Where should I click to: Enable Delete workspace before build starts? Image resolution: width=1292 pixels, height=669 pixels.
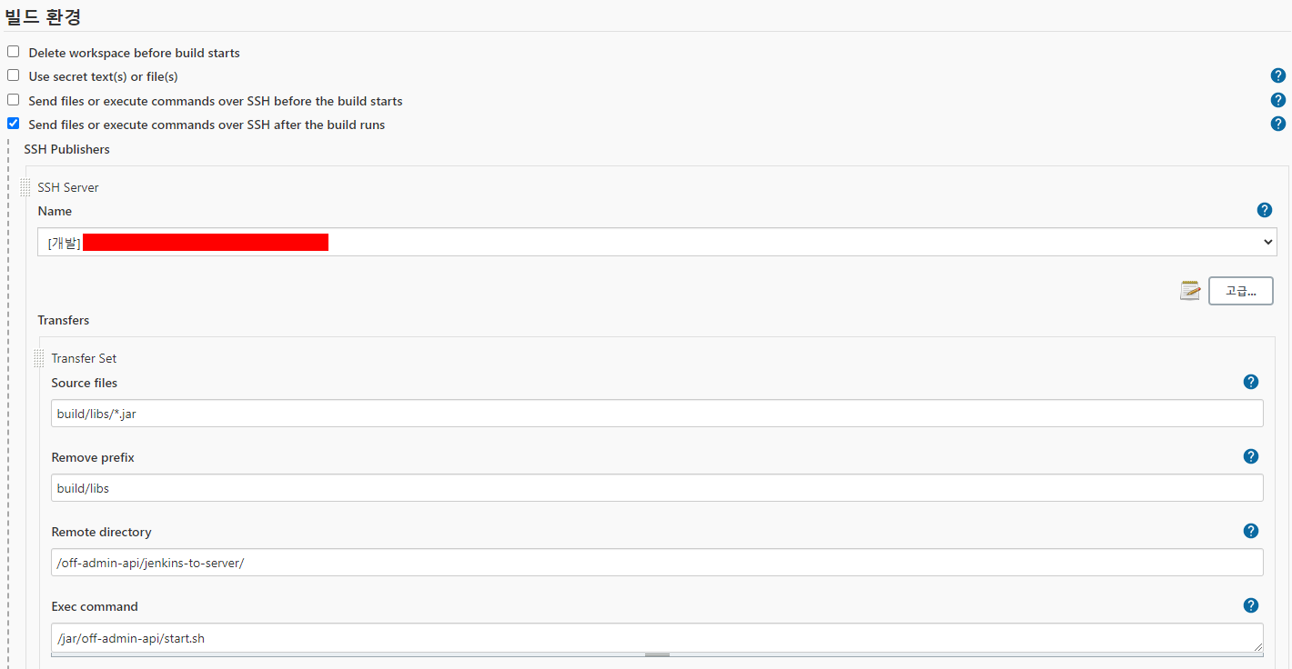coord(13,52)
